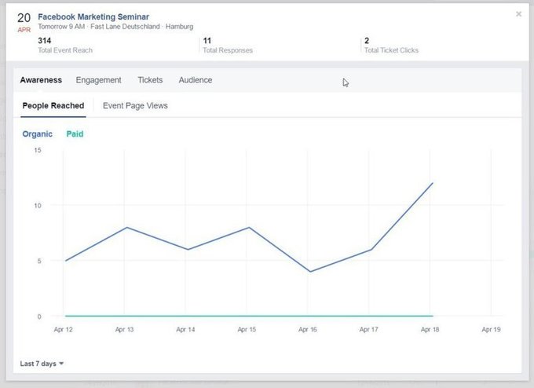Open the Audience tab

click(x=196, y=80)
